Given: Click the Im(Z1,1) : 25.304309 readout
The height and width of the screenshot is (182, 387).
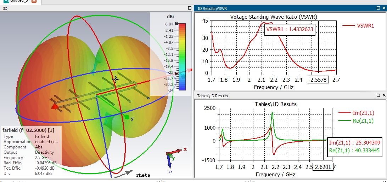Looking at the screenshot, I should point(354,143).
